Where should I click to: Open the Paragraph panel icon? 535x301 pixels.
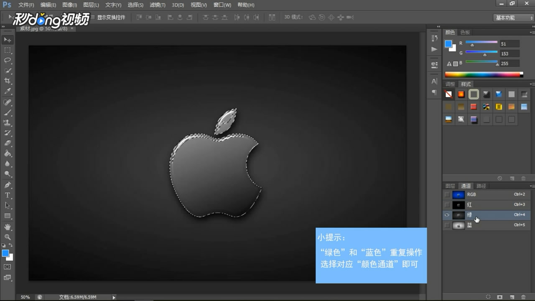[434, 92]
